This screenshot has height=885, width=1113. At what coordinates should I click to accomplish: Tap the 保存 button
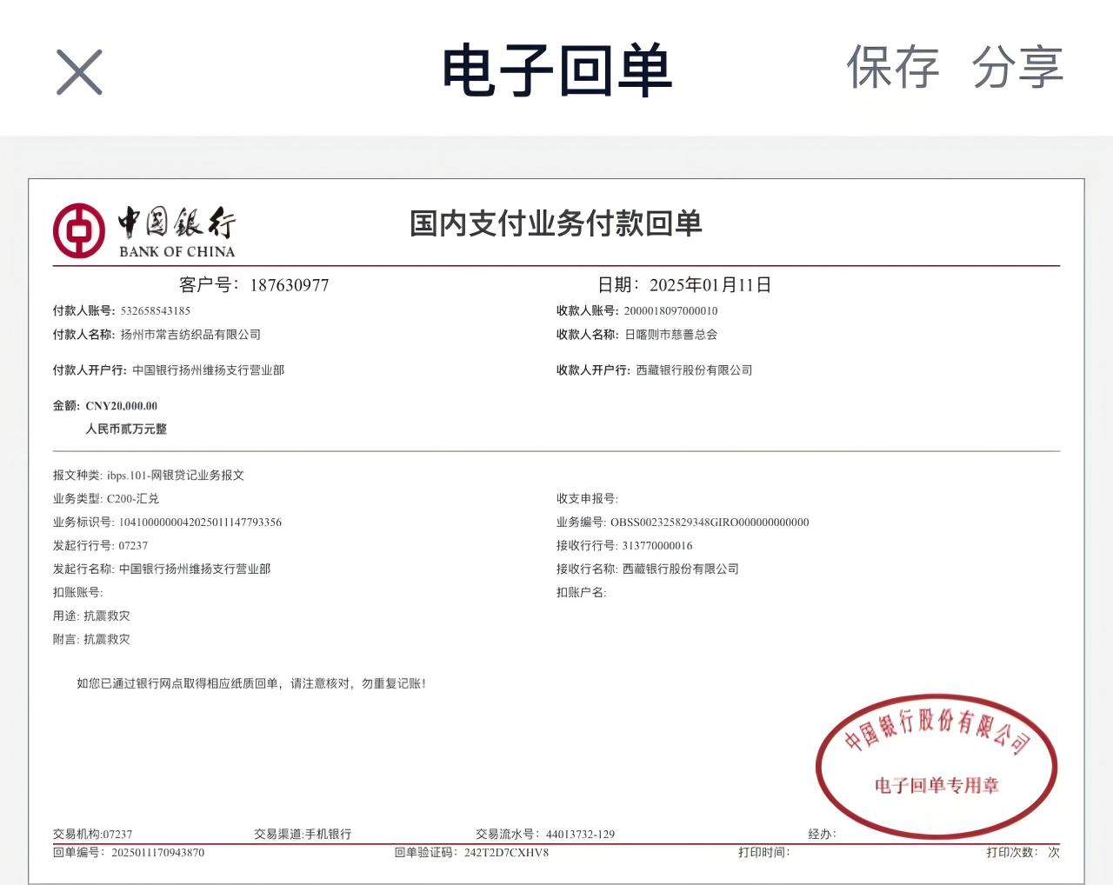tap(893, 68)
